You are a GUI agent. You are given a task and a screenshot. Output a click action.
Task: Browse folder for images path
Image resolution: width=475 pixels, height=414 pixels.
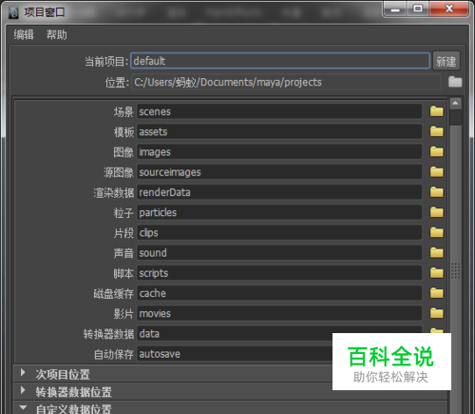point(436,152)
